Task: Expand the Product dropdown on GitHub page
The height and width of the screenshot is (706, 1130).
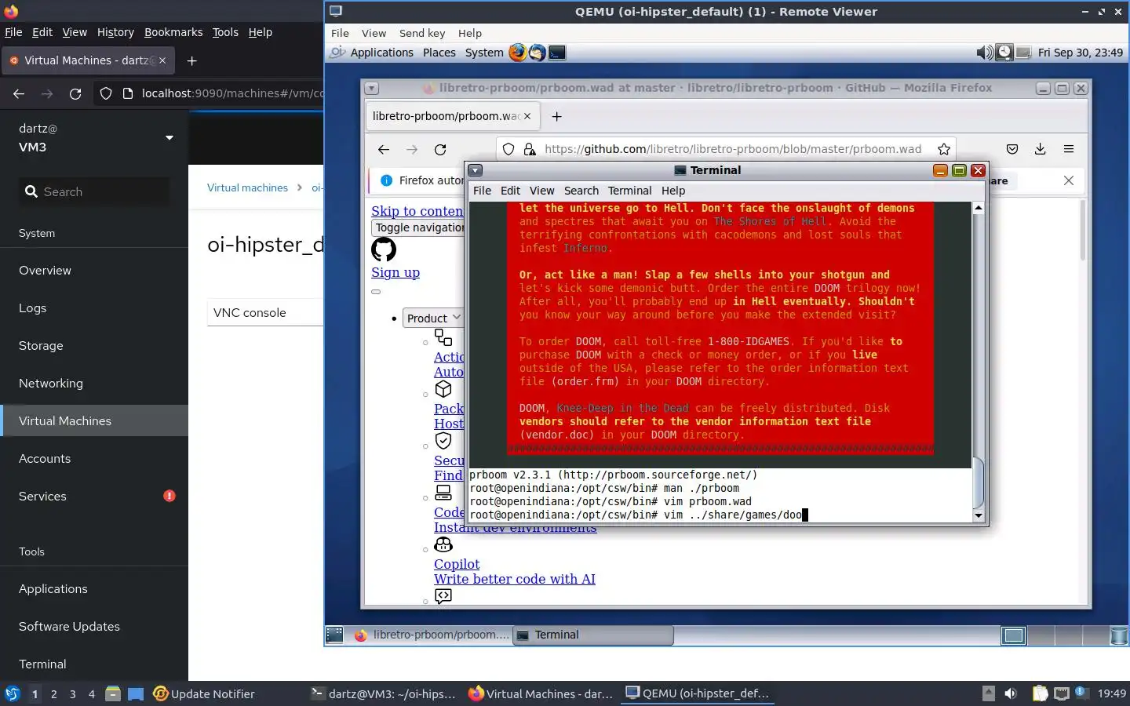Action: [432, 318]
